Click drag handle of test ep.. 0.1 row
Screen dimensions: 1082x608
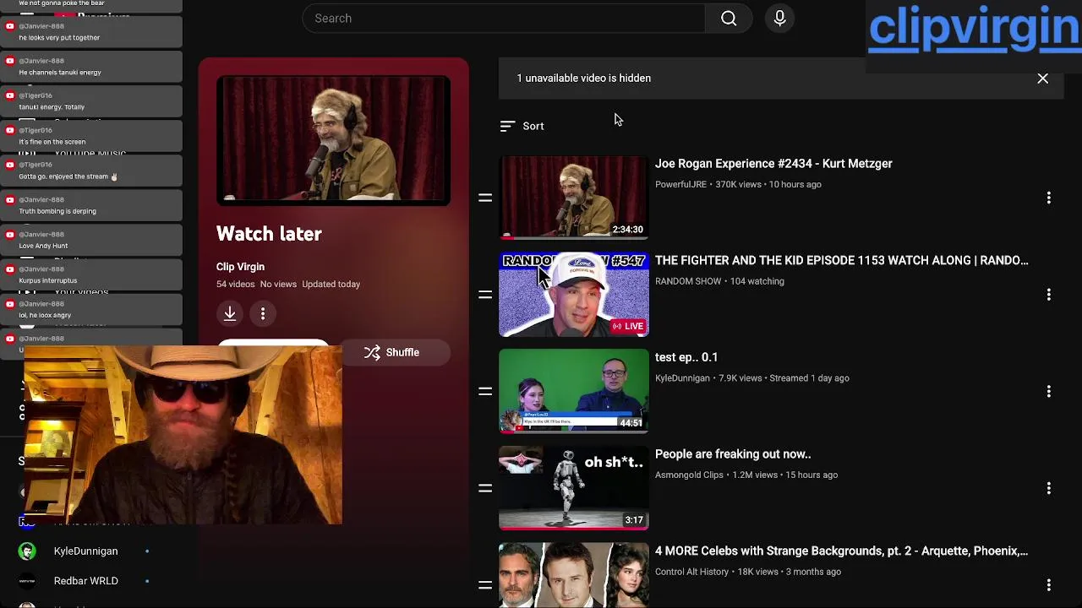coord(485,391)
